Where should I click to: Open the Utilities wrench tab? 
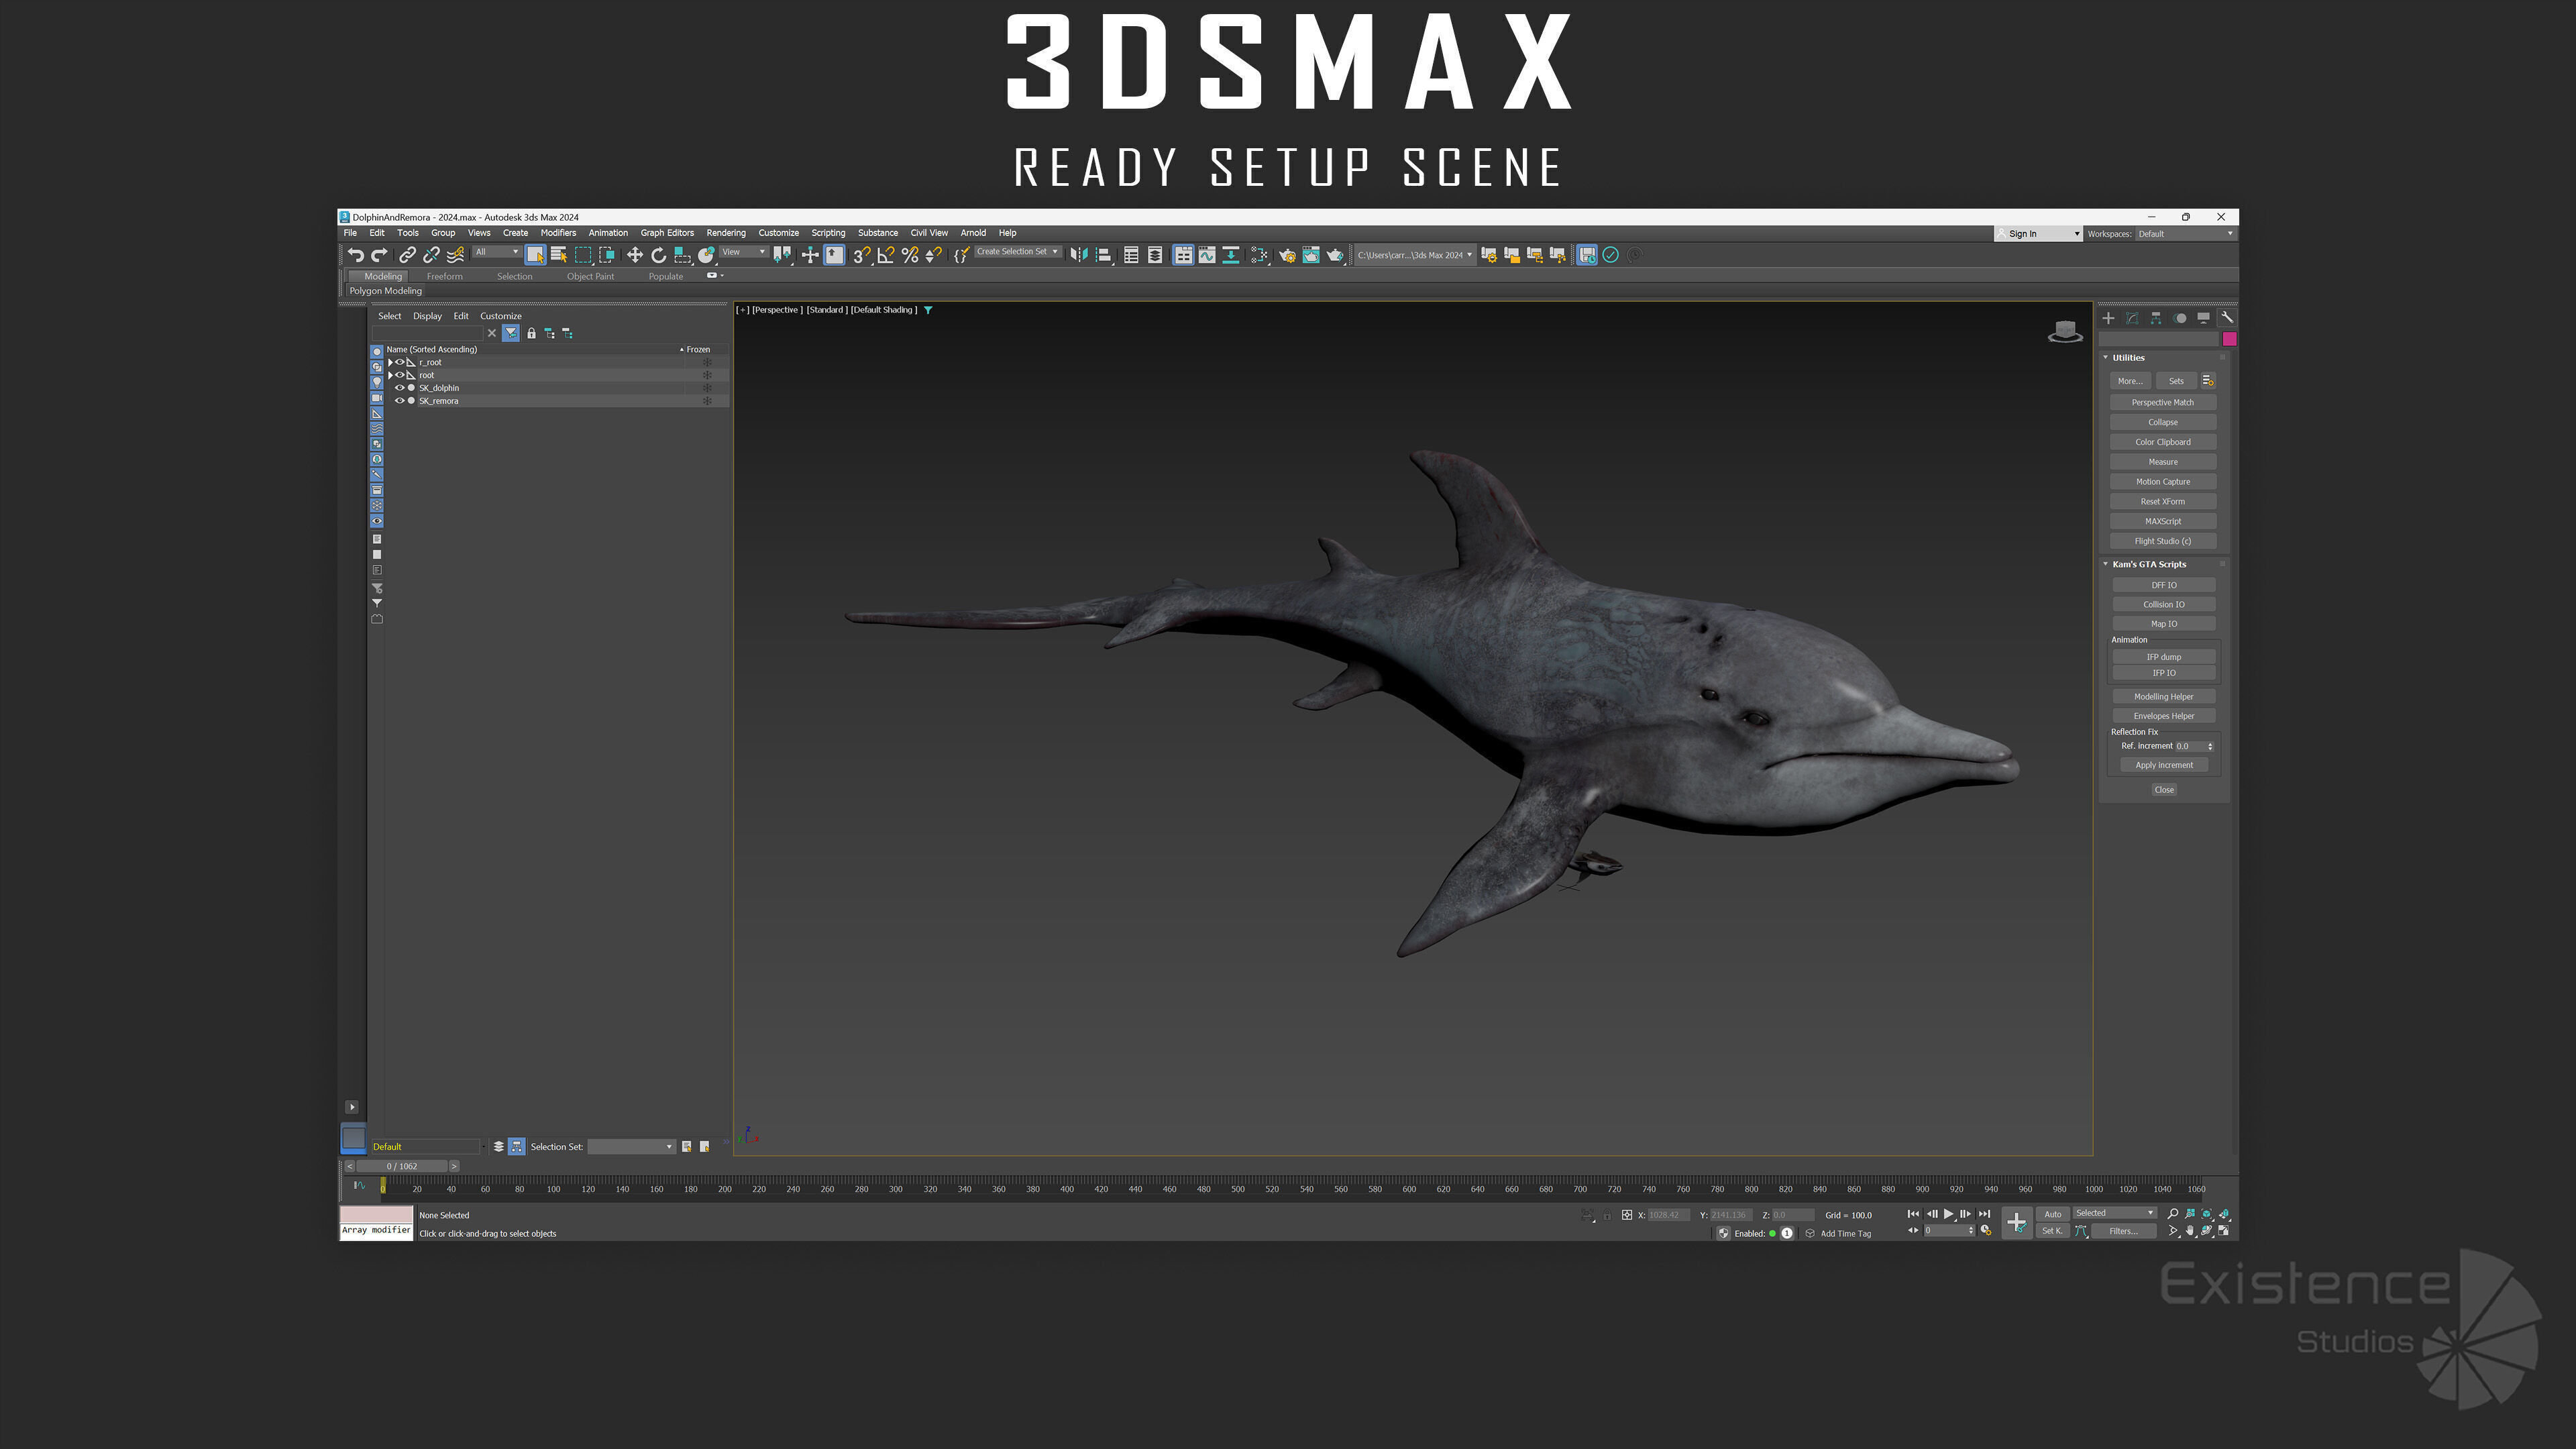(2227, 318)
